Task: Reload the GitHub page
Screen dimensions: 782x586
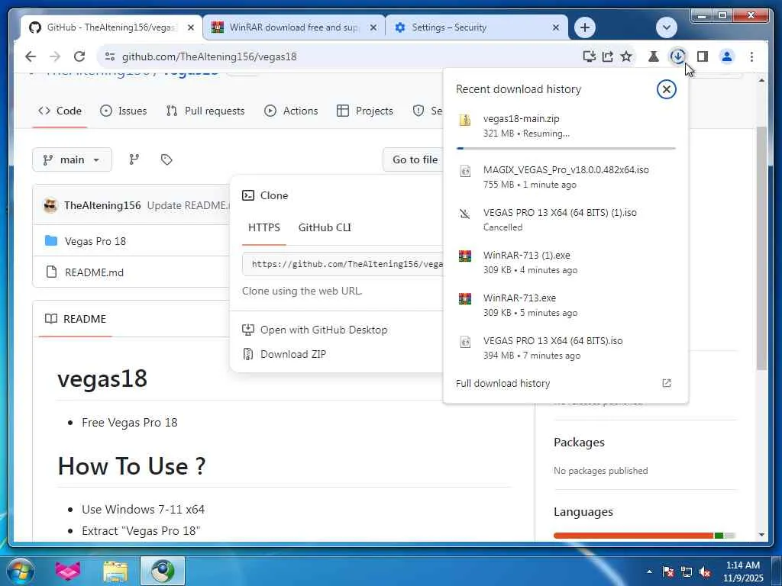Action: pyautogui.click(x=79, y=56)
